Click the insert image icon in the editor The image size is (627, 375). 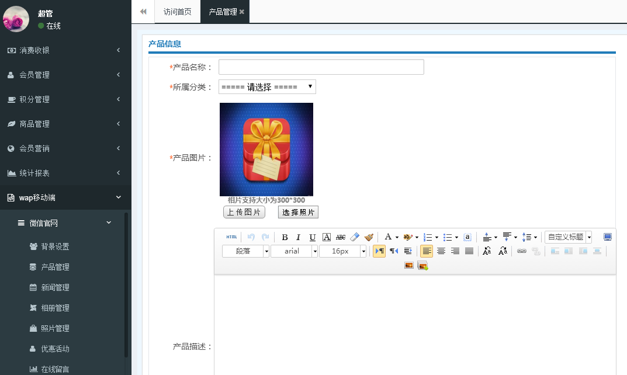point(408,265)
